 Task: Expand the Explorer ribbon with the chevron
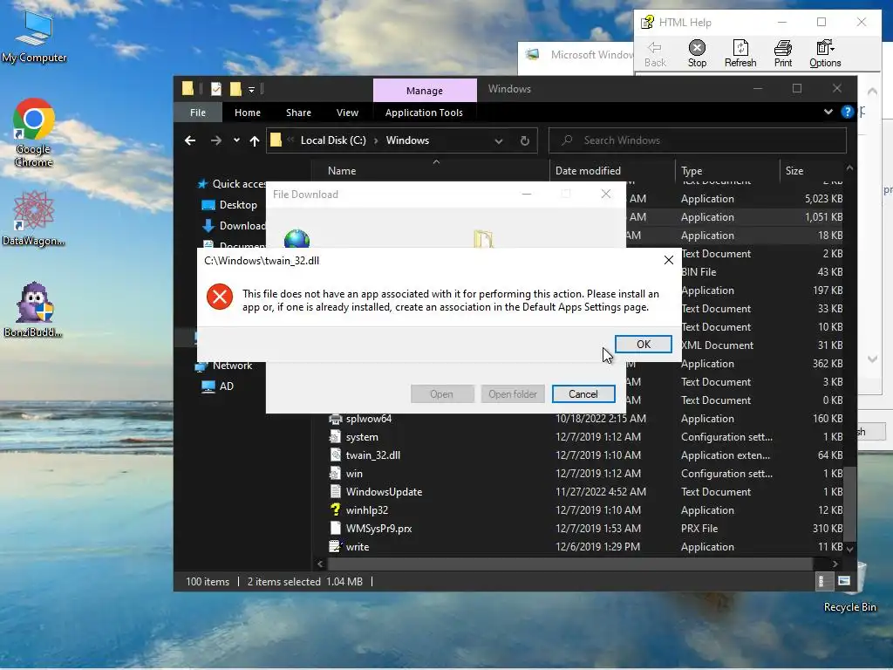click(x=828, y=112)
